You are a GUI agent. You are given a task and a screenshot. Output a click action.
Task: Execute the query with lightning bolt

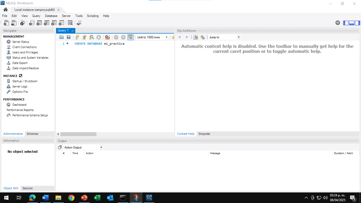[x=77, y=37]
